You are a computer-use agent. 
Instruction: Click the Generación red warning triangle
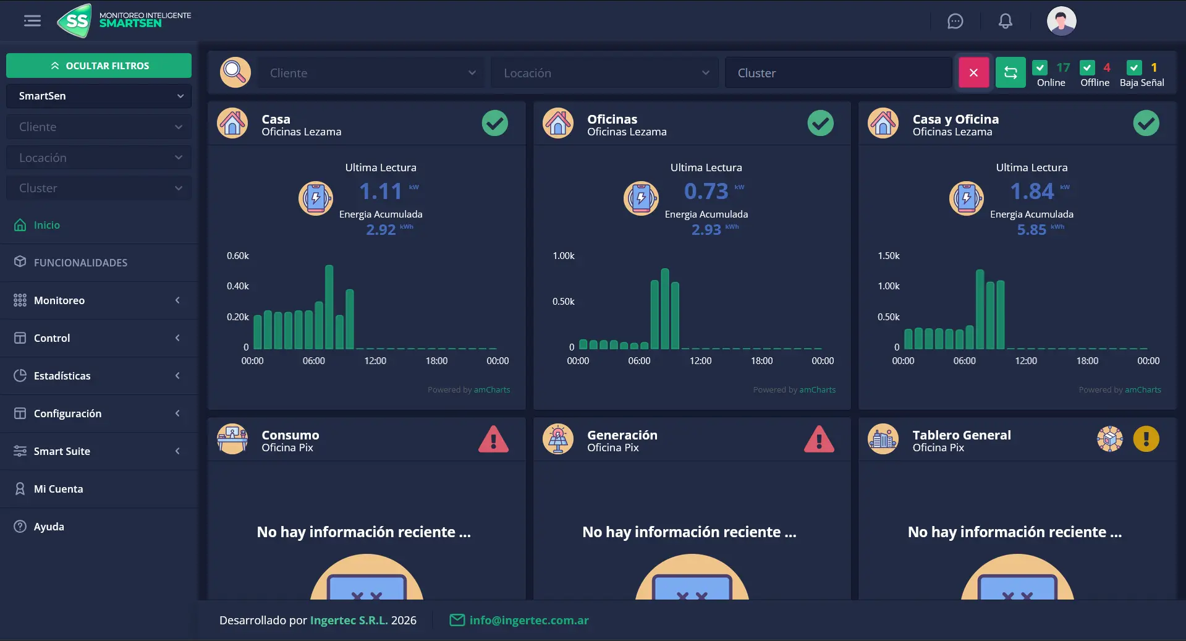click(819, 439)
